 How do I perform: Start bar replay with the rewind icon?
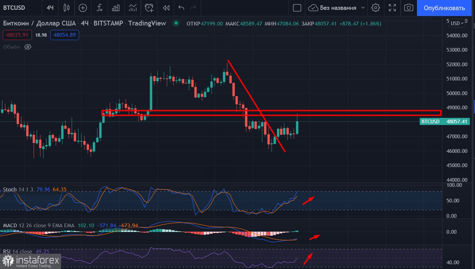166,7
